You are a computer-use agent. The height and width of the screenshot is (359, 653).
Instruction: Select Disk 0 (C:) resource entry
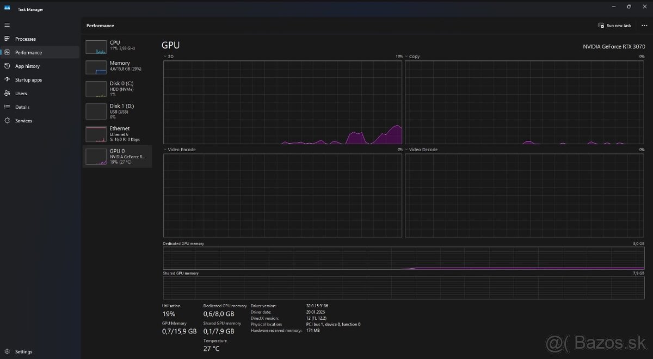[x=117, y=89]
